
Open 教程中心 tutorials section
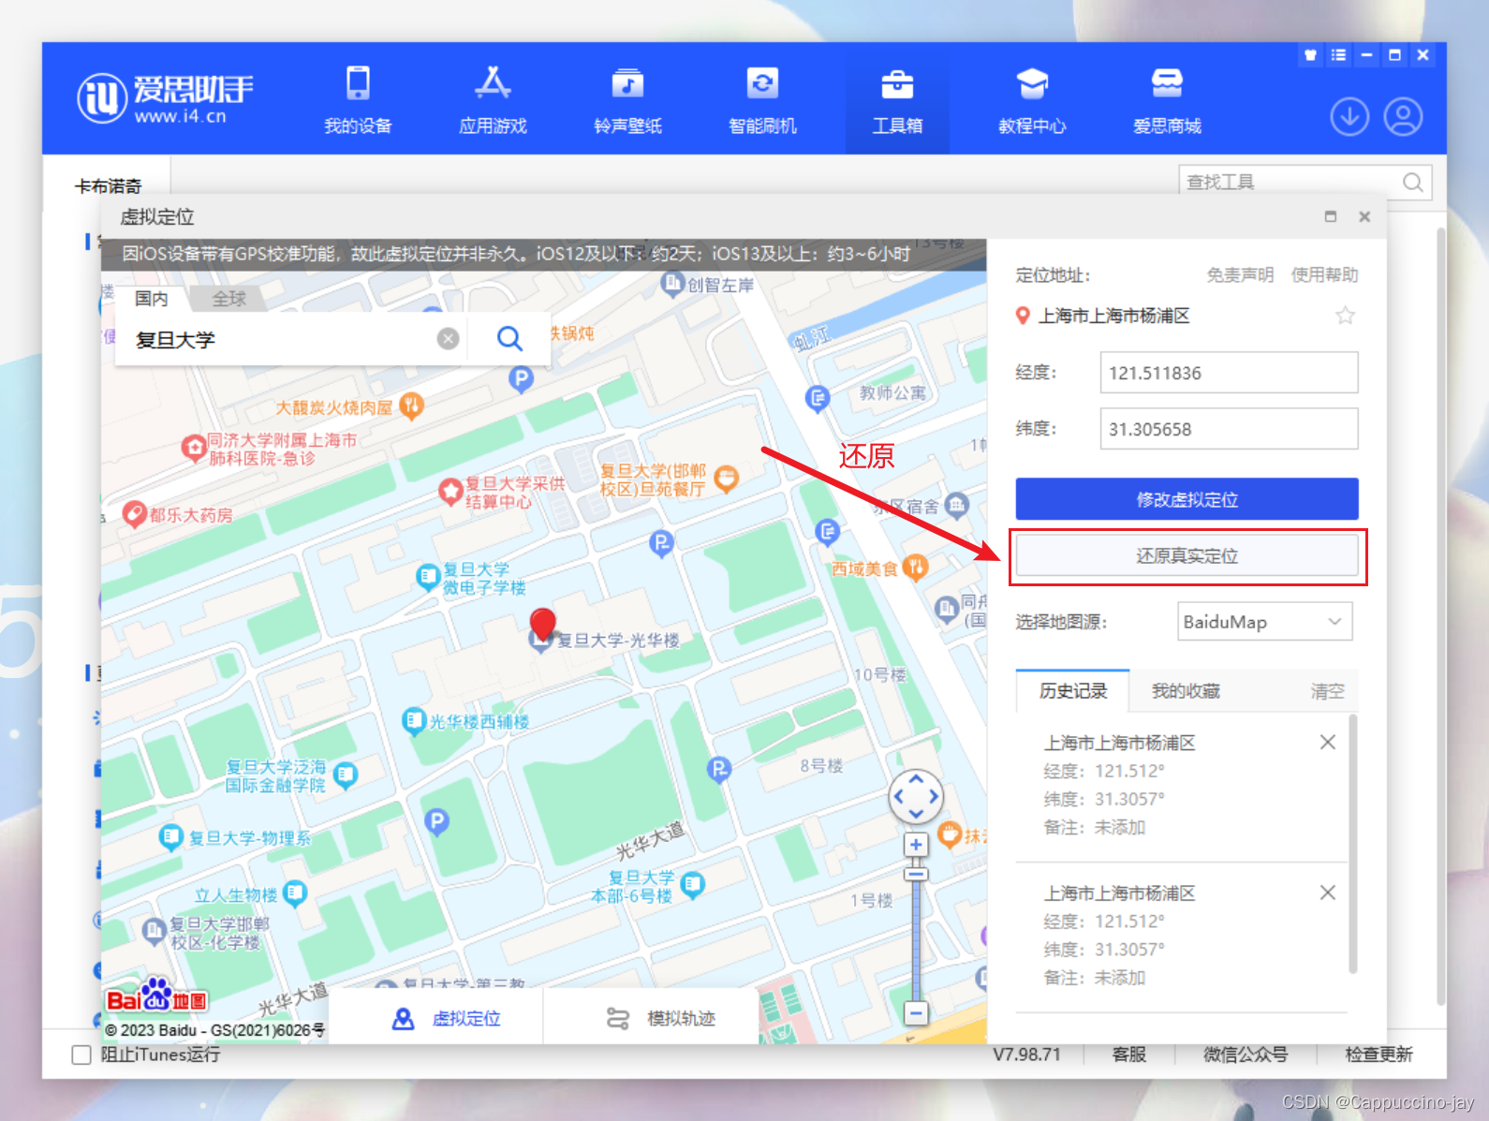[1032, 99]
